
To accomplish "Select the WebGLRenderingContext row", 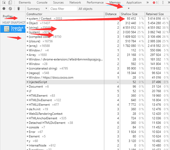I will pos(97,114).
